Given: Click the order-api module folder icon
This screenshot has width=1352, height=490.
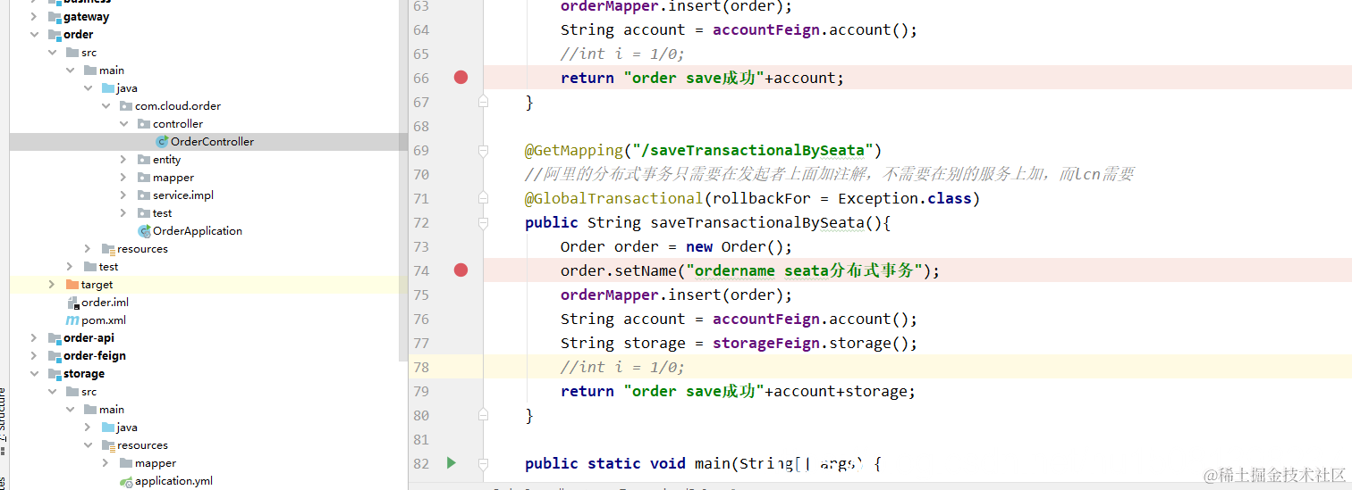Looking at the screenshot, I should (55, 337).
